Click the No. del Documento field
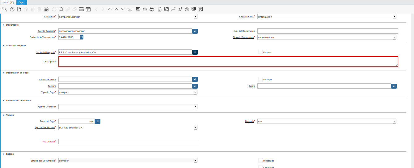 [328, 31]
